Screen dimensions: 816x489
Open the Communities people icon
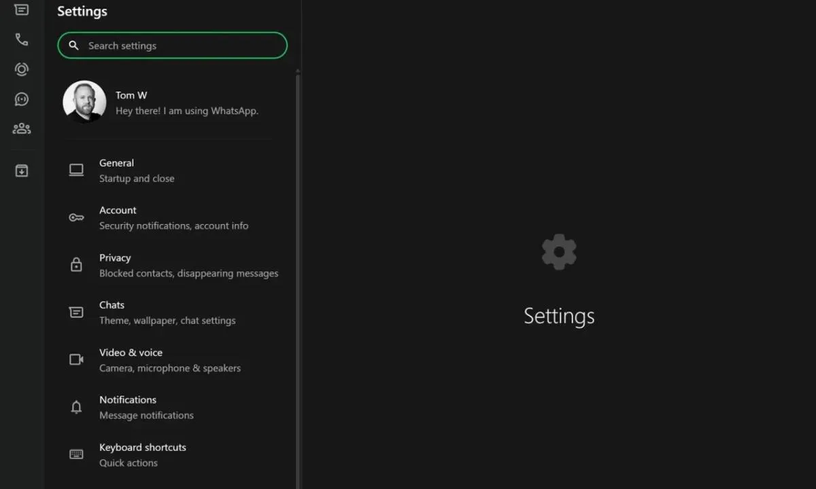[22, 128]
